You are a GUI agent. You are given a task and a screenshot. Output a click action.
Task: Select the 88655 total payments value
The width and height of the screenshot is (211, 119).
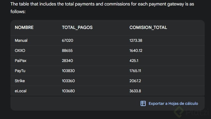67,50
